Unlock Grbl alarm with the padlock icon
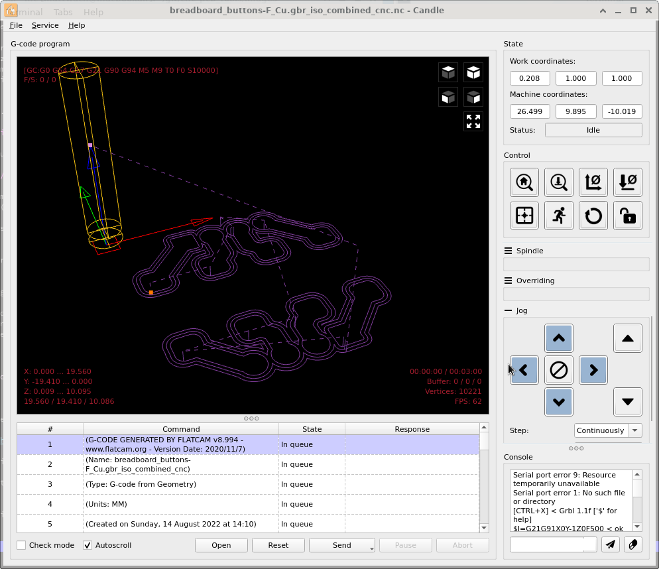659x569 pixels. pos(628,216)
